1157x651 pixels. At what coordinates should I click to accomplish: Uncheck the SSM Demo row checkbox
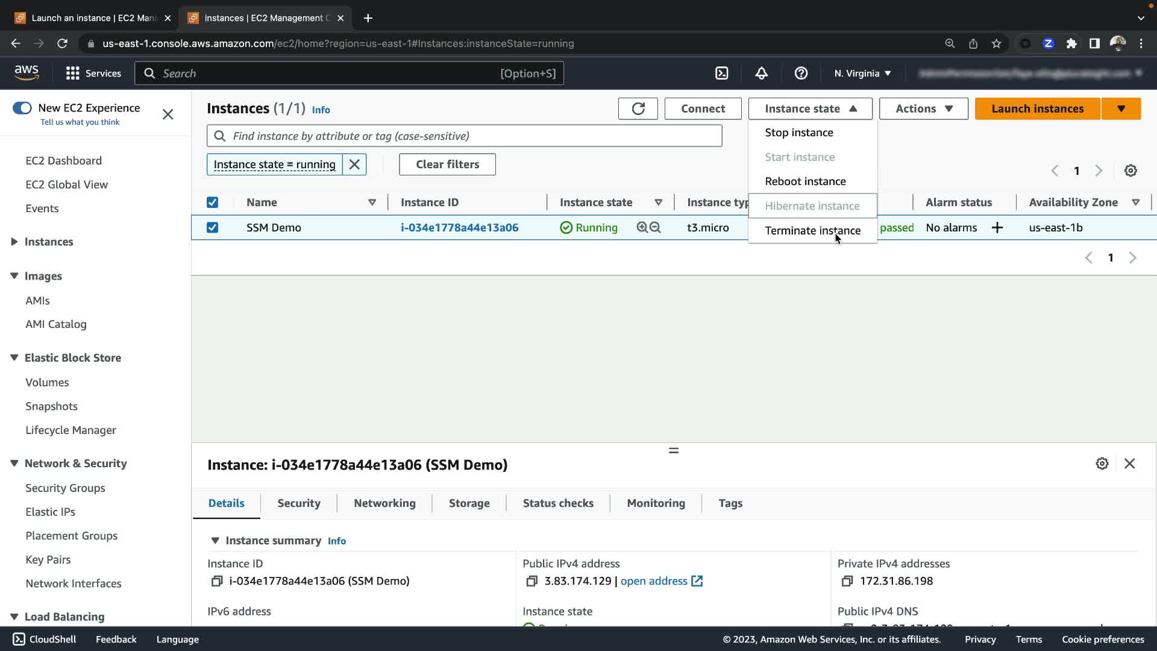pyautogui.click(x=212, y=228)
